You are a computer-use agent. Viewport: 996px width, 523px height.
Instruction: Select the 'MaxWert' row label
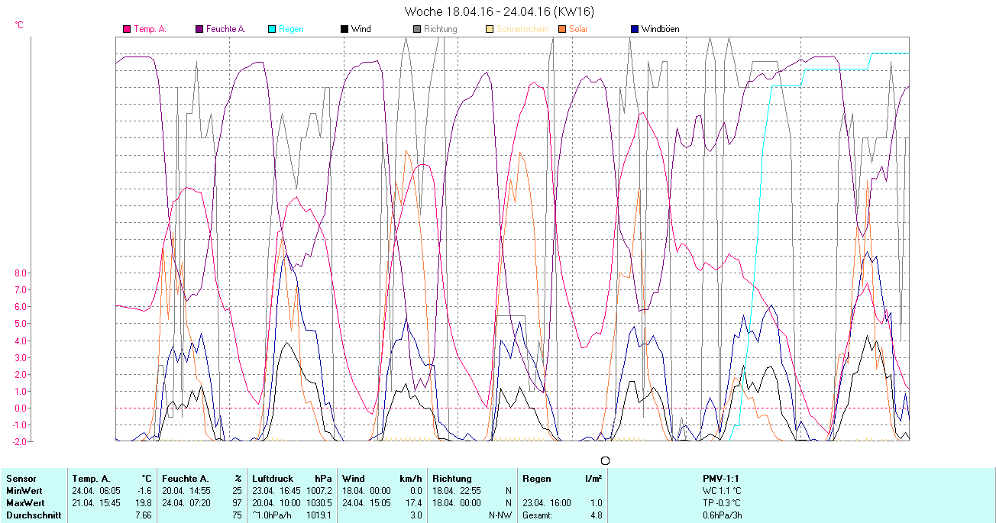[25, 503]
